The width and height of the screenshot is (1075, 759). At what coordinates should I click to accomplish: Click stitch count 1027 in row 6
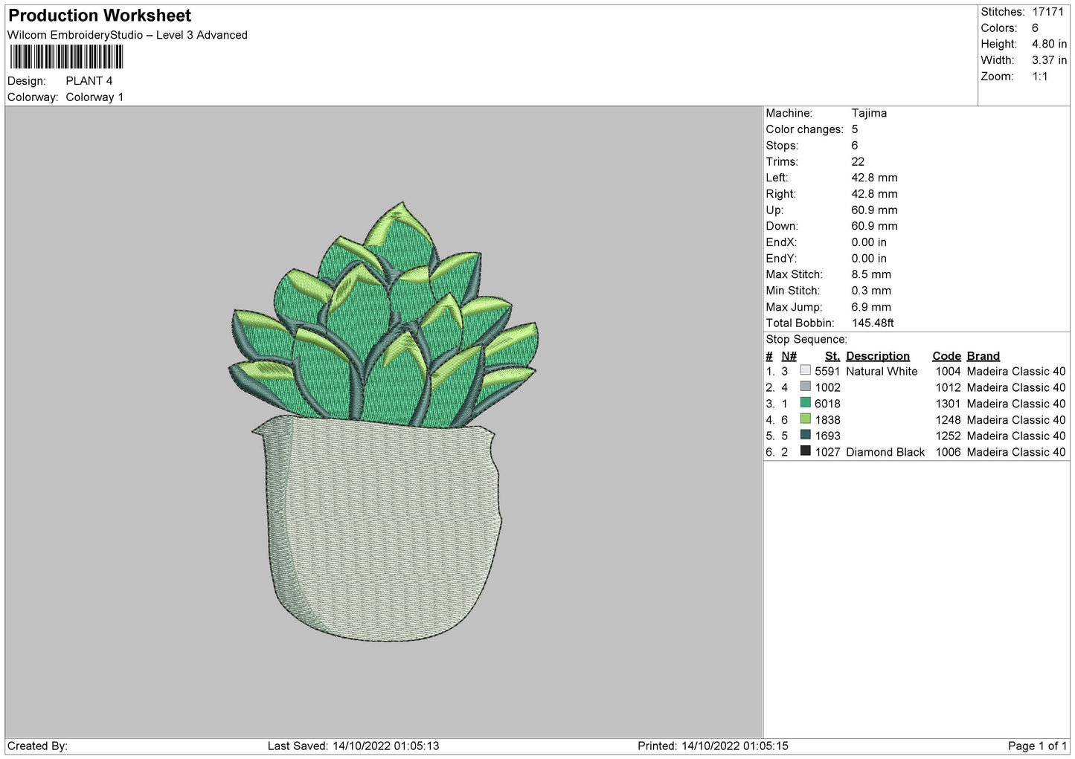[827, 452]
